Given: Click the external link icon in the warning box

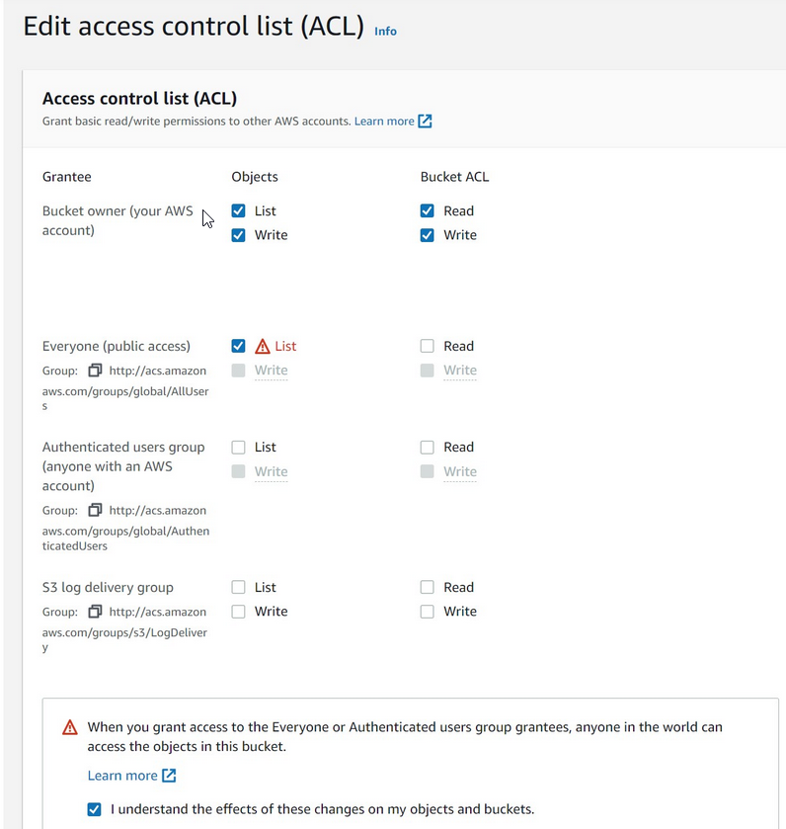Looking at the screenshot, I should (169, 775).
